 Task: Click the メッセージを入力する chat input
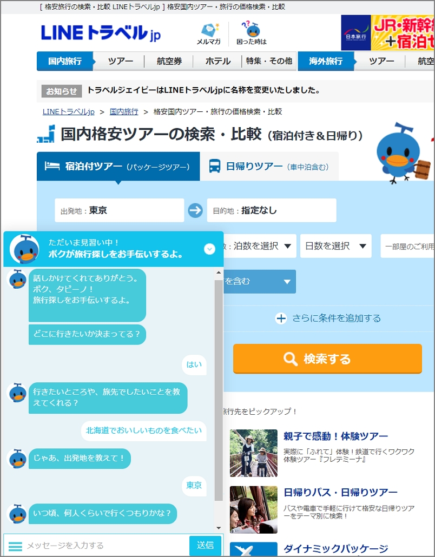tap(107, 546)
